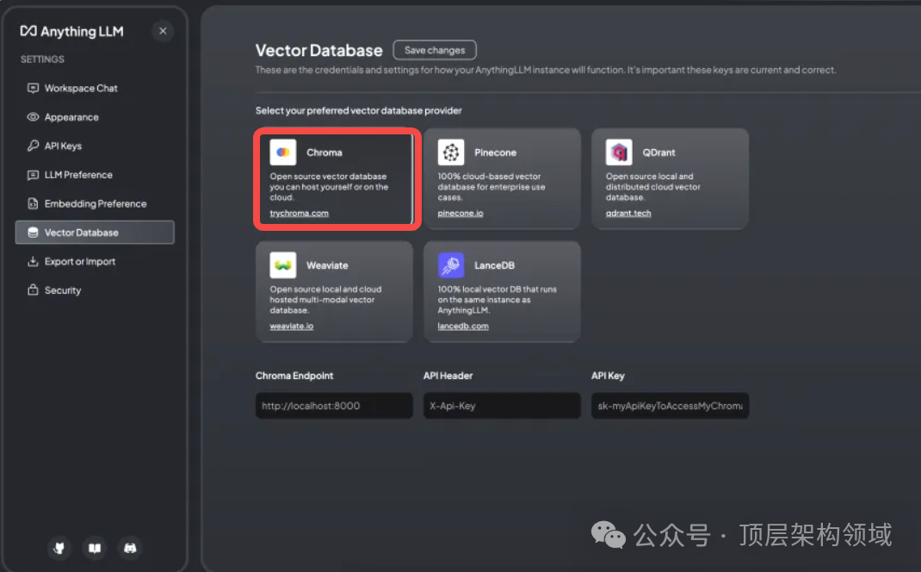Click the Security lock icon
The height and width of the screenshot is (572, 921).
[x=33, y=289]
